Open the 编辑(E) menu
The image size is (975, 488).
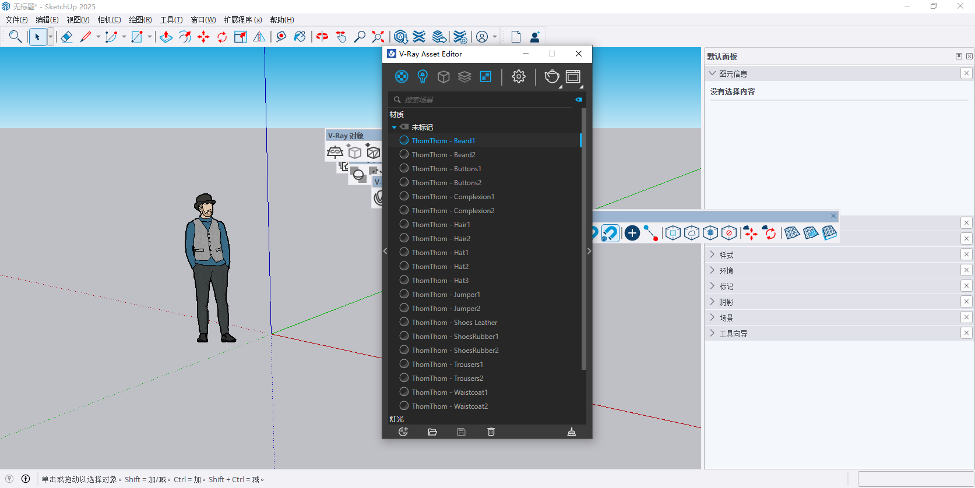coord(47,20)
